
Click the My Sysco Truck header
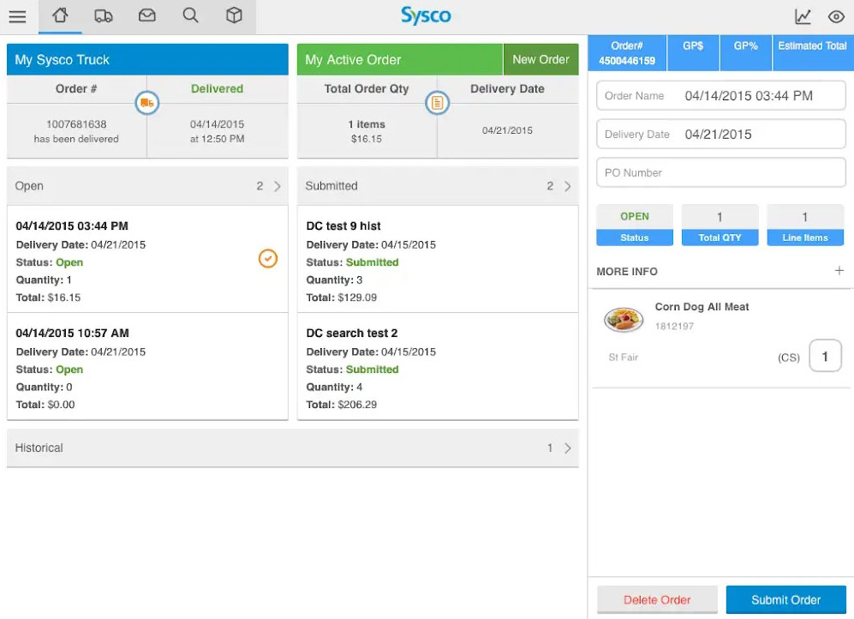pyautogui.click(x=147, y=59)
